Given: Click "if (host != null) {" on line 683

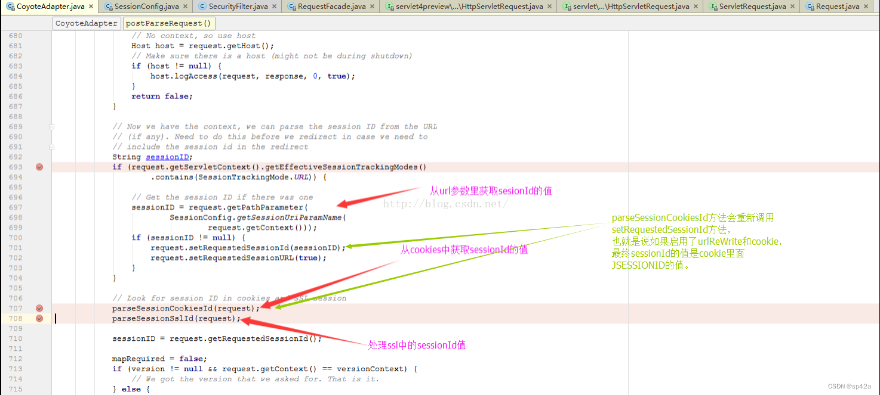Looking at the screenshot, I should coord(177,66).
